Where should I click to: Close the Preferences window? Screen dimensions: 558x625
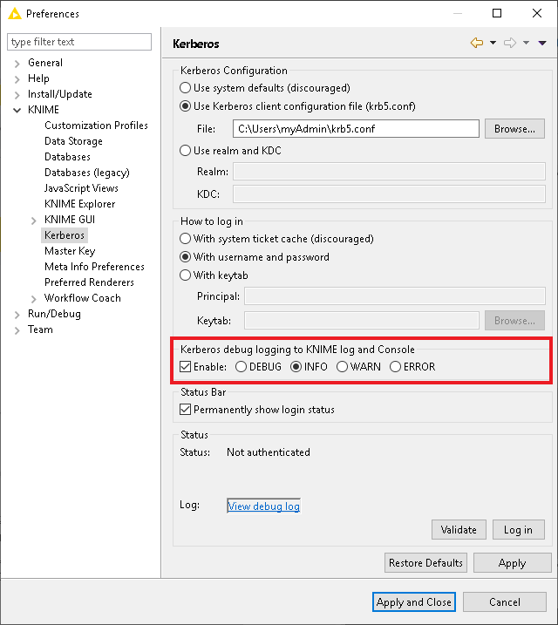[x=537, y=13]
